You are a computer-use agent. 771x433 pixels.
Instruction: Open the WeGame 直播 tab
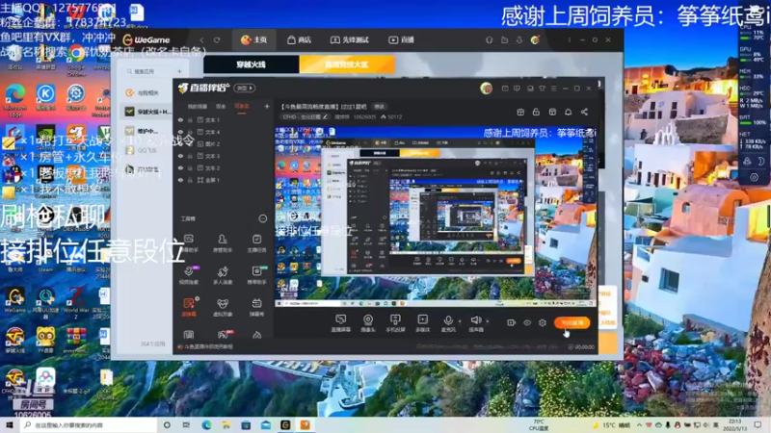click(401, 39)
